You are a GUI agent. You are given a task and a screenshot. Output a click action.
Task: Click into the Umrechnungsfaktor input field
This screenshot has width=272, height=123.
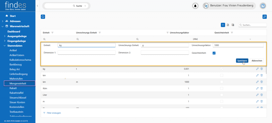238,45
